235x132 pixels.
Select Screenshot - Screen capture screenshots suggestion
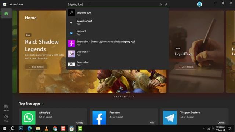point(117,43)
